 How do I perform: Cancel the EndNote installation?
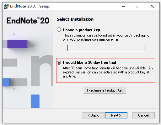[x=143, y=115]
